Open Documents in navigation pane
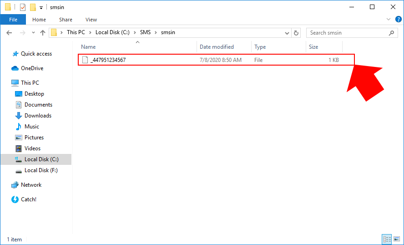404x245 pixels. coord(38,104)
